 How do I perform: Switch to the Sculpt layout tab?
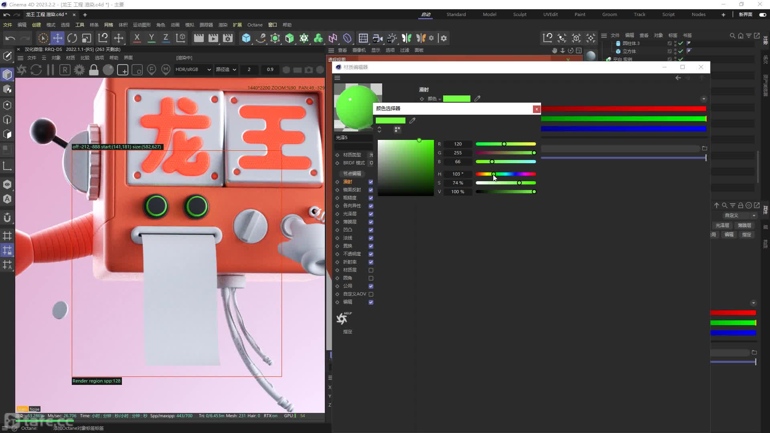520,14
